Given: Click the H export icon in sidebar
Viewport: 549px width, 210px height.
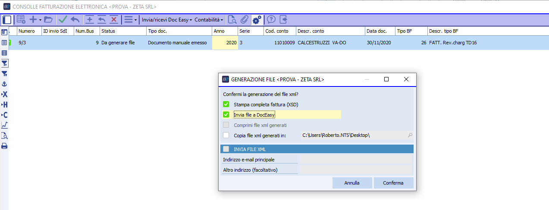Looking at the screenshot, I should click(x=4, y=105).
